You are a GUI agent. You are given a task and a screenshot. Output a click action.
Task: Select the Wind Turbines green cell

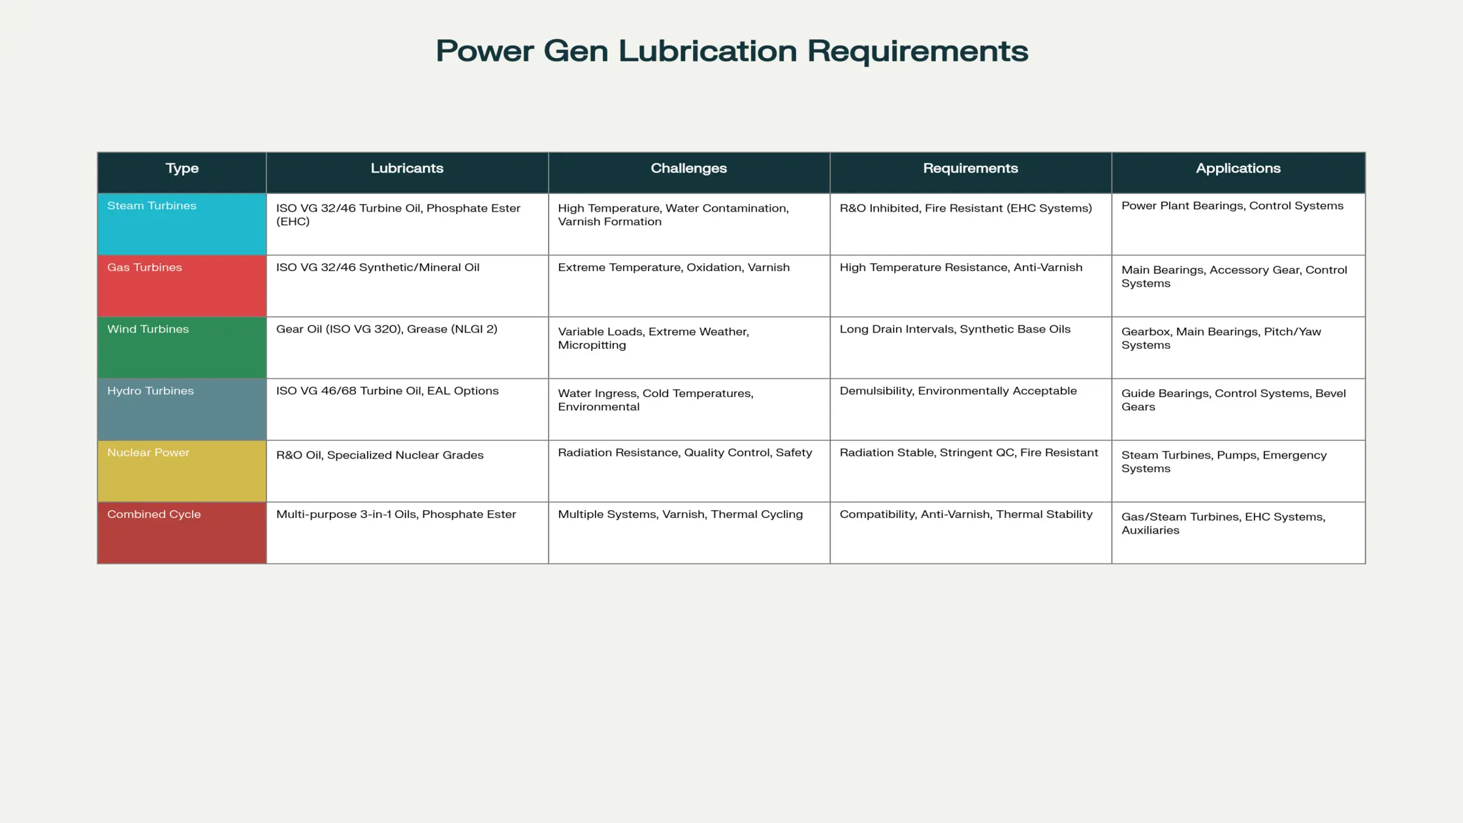(148, 329)
